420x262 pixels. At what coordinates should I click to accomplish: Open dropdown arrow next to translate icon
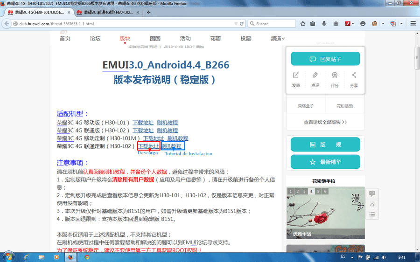coord(401,24)
